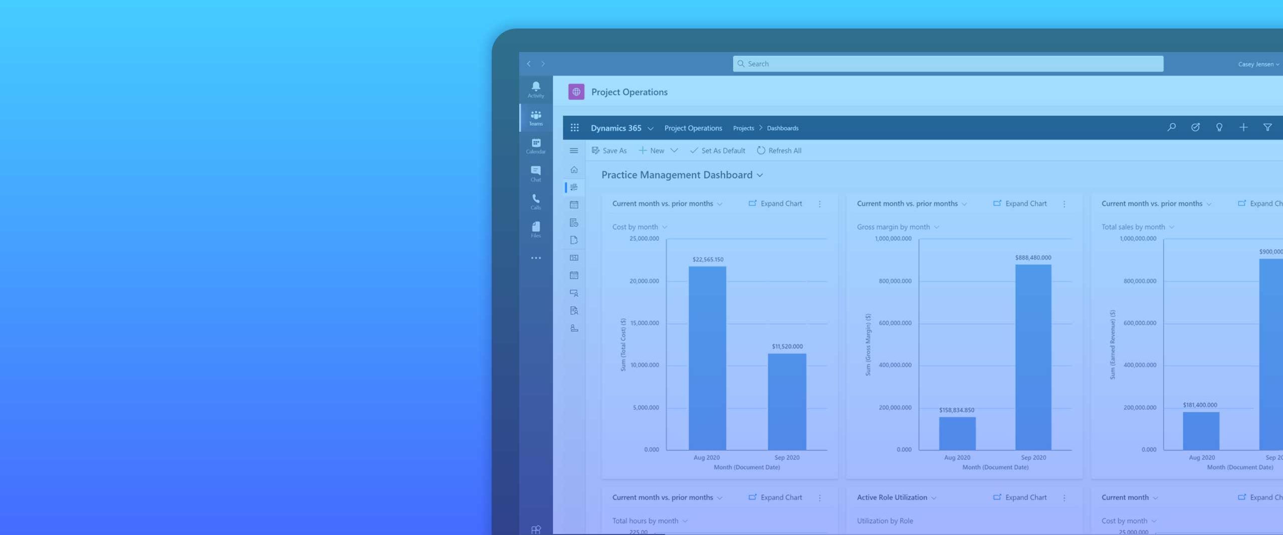Open the task checkmark circle icon
Screen dimensions: 1283x535
(x=1195, y=128)
